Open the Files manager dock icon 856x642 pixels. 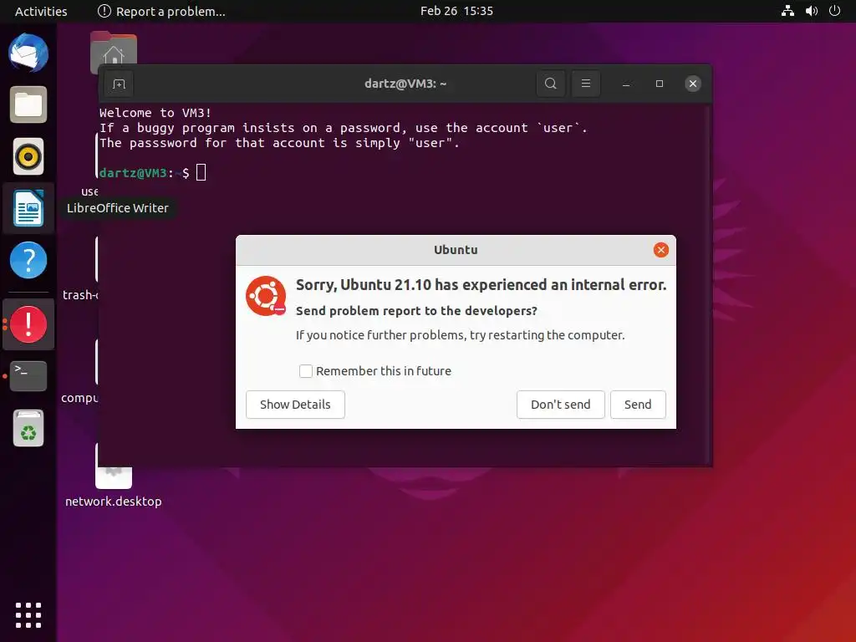pos(28,104)
